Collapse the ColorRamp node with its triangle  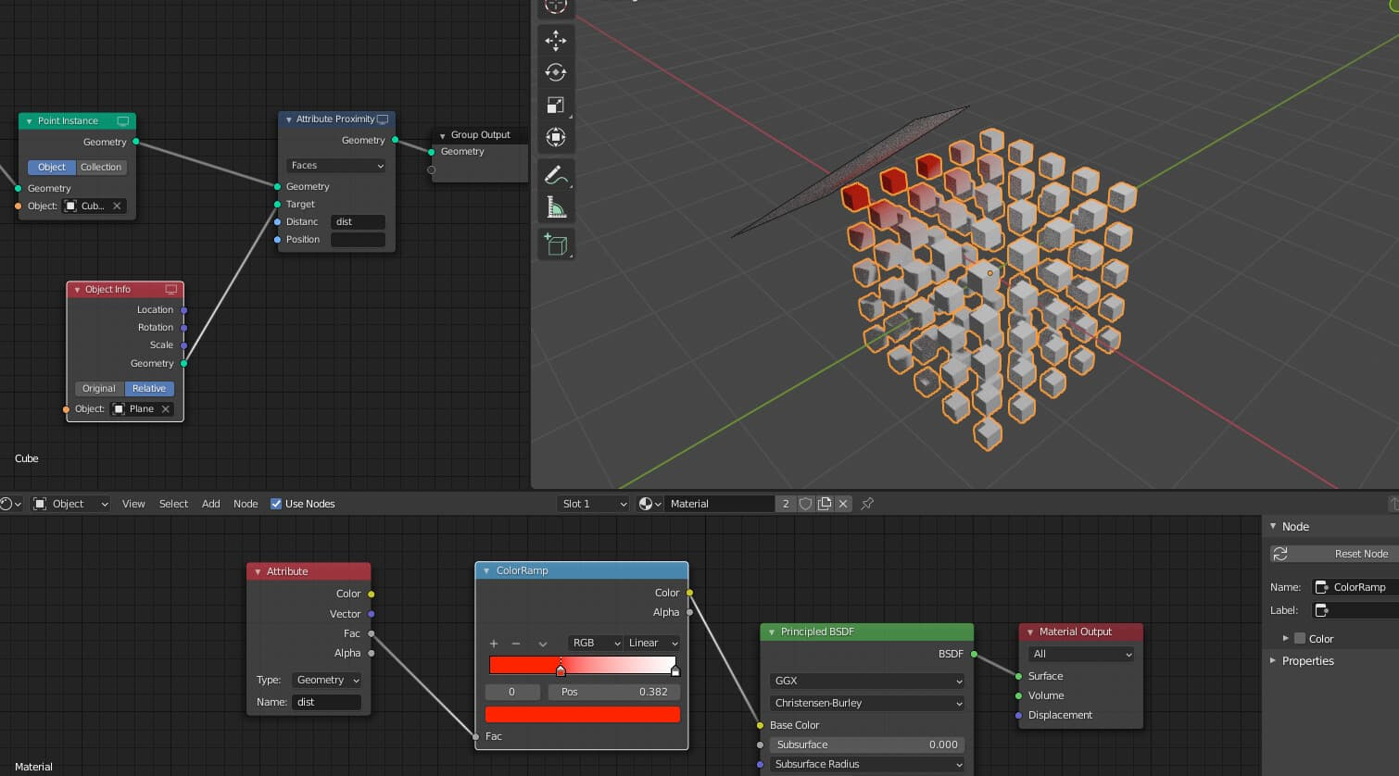coord(486,570)
